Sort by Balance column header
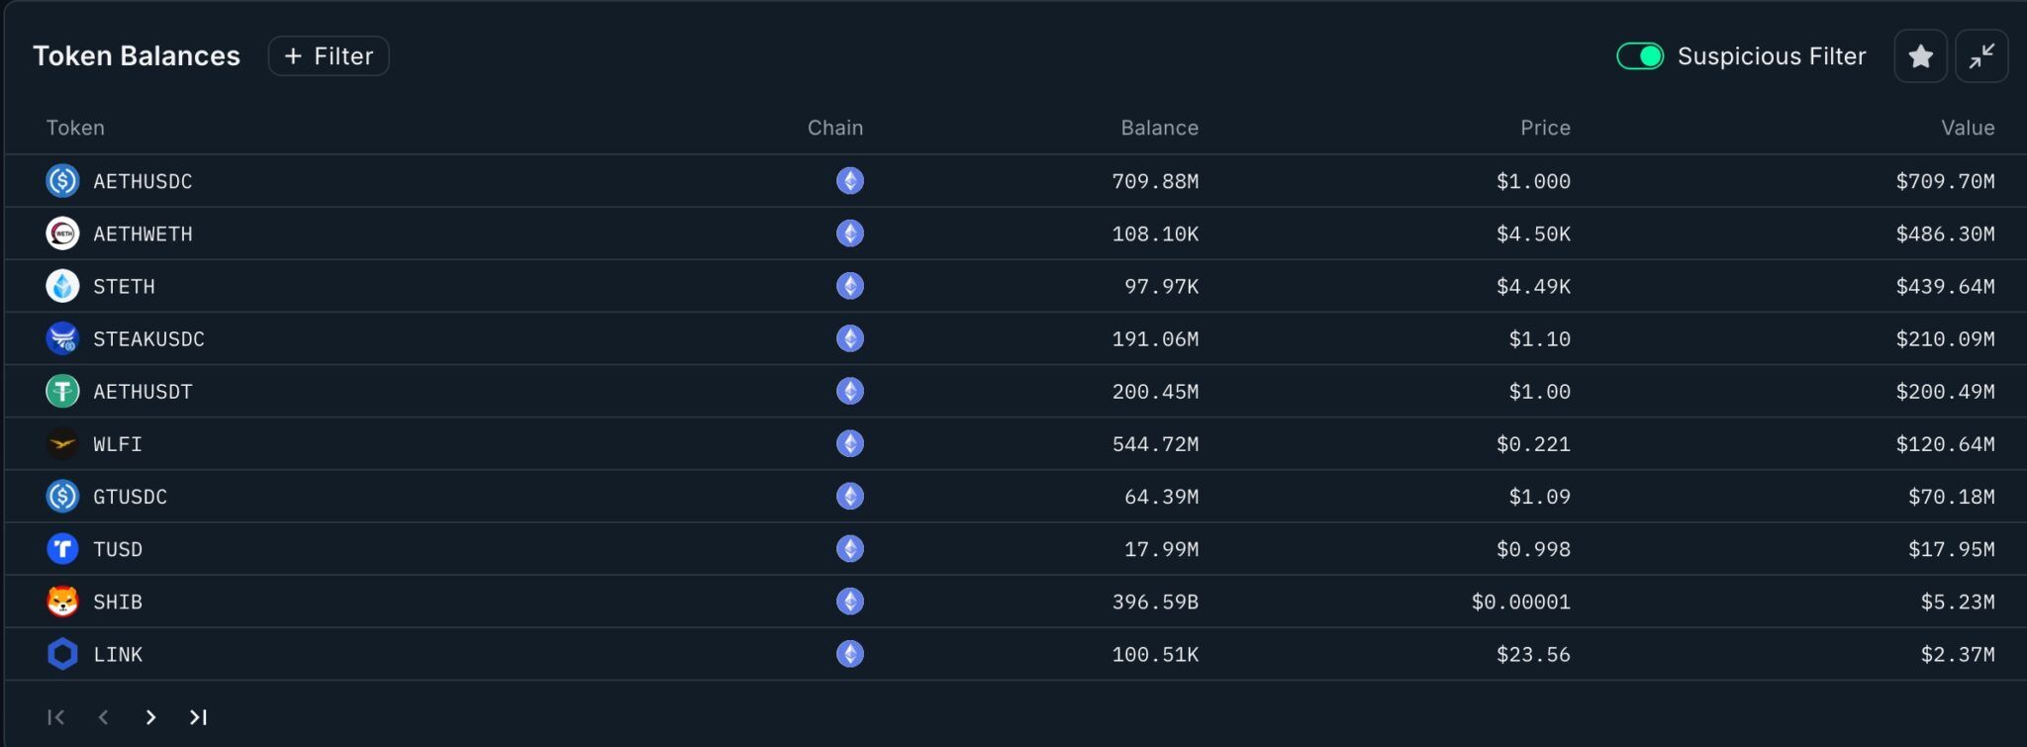 click(1159, 128)
